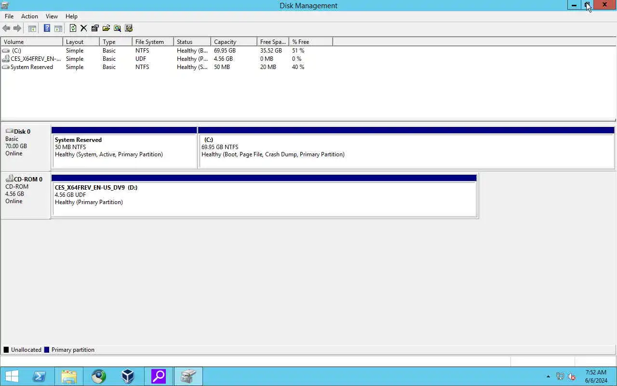
Task: Open the View menu
Action: click(x=52, y=16)
